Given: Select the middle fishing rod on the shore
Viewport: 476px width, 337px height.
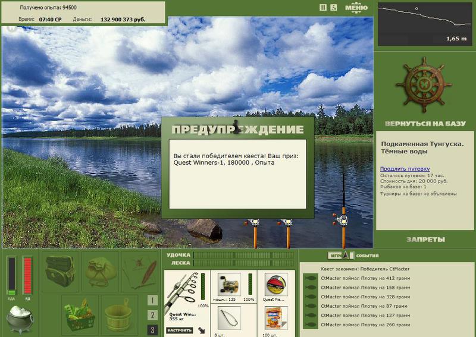Looking at the screenshot, I should point(287,233).
